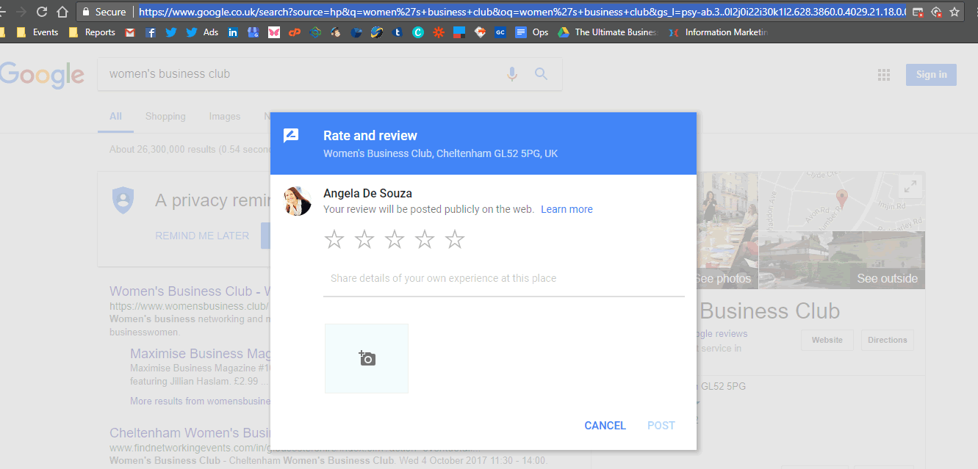Click the Gmail bookmark icon
Image resolution: width=978 pixels, height=469 pixels.
[130, 32]
